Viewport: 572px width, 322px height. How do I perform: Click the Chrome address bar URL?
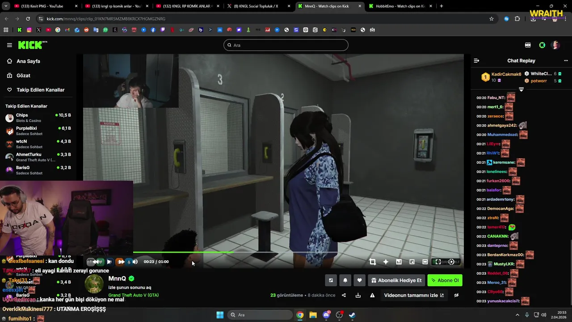[x=106, y=19]
